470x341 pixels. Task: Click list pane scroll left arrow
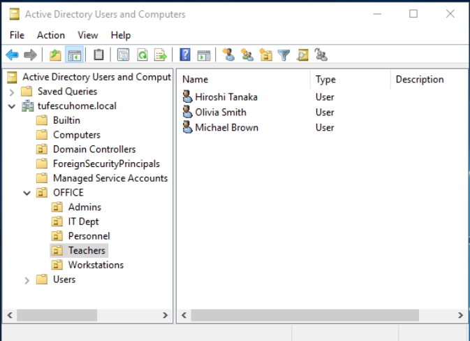pyautogui.click(x=184, y=315)
